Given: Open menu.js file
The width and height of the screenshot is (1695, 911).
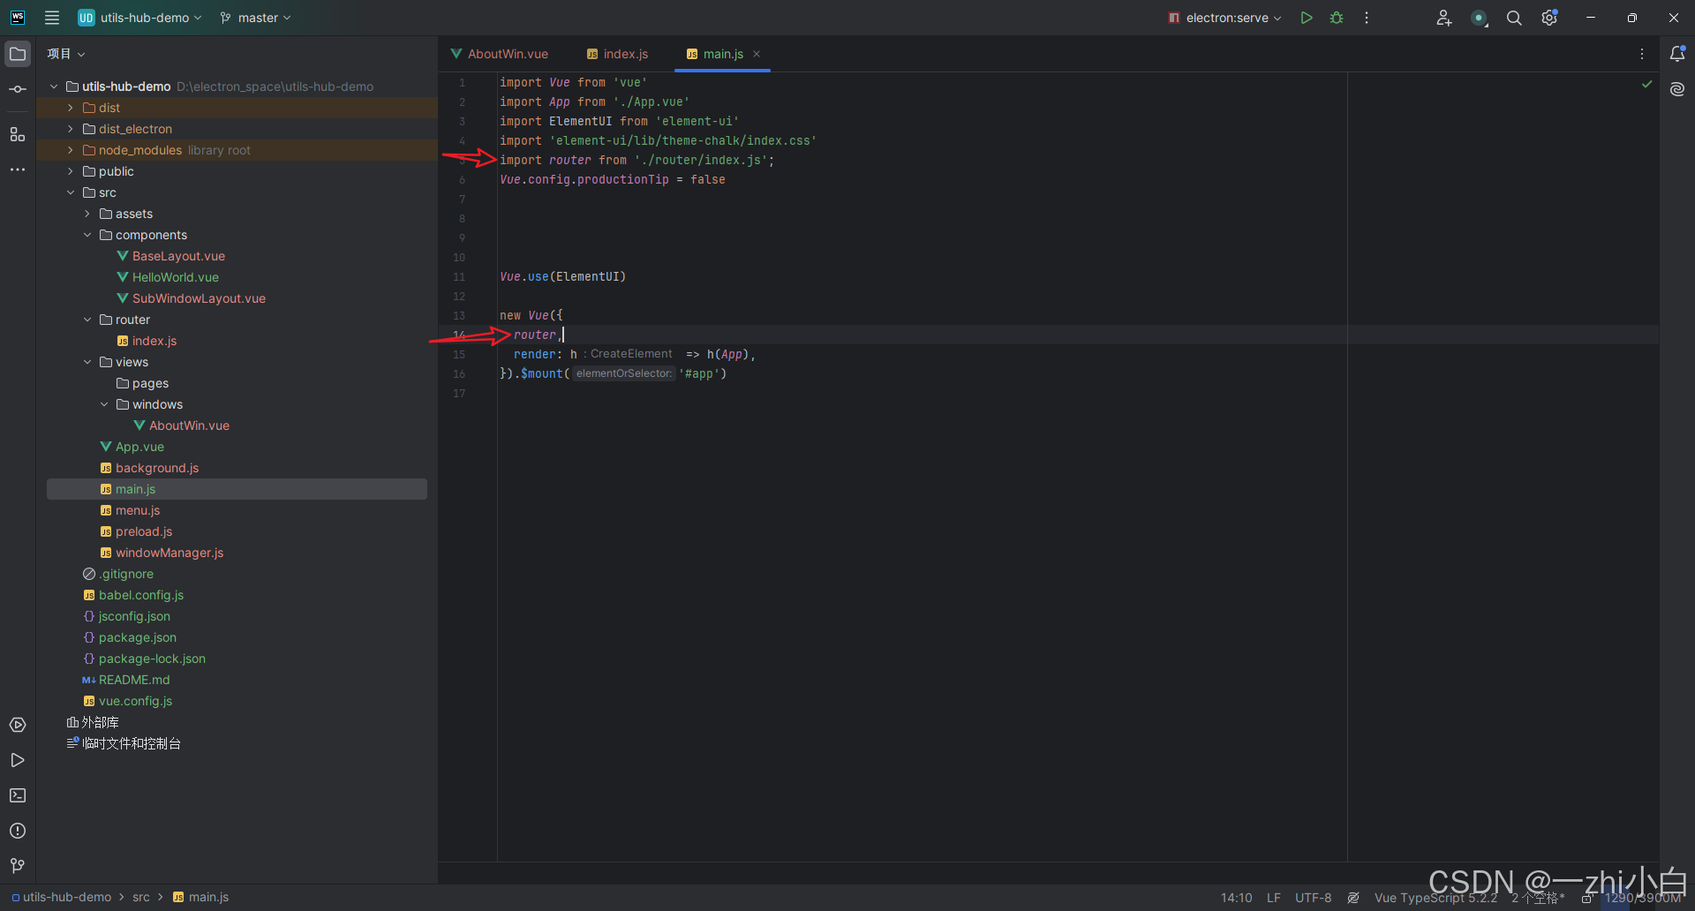Looking at the screenshot, I should click(x=138, y=510).
